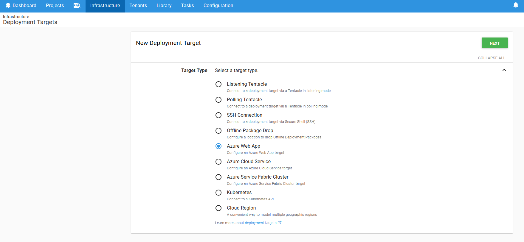Click the green NEXT button
Viewport: 524px width, 242px height.
494,43
